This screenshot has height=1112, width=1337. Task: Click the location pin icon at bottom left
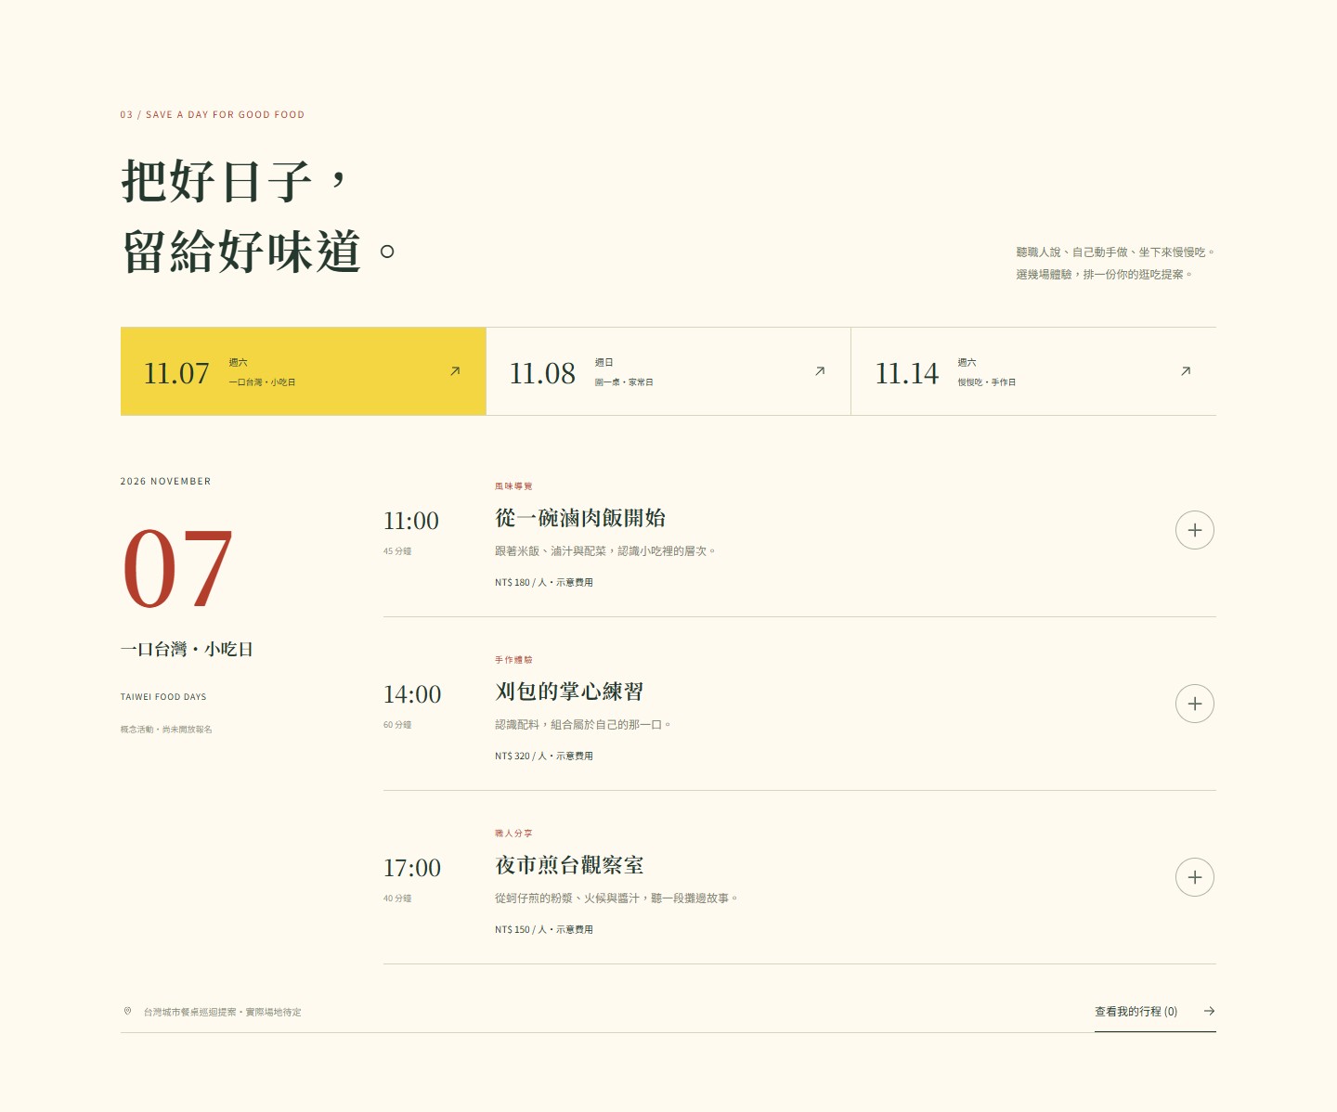point(128,1012)
